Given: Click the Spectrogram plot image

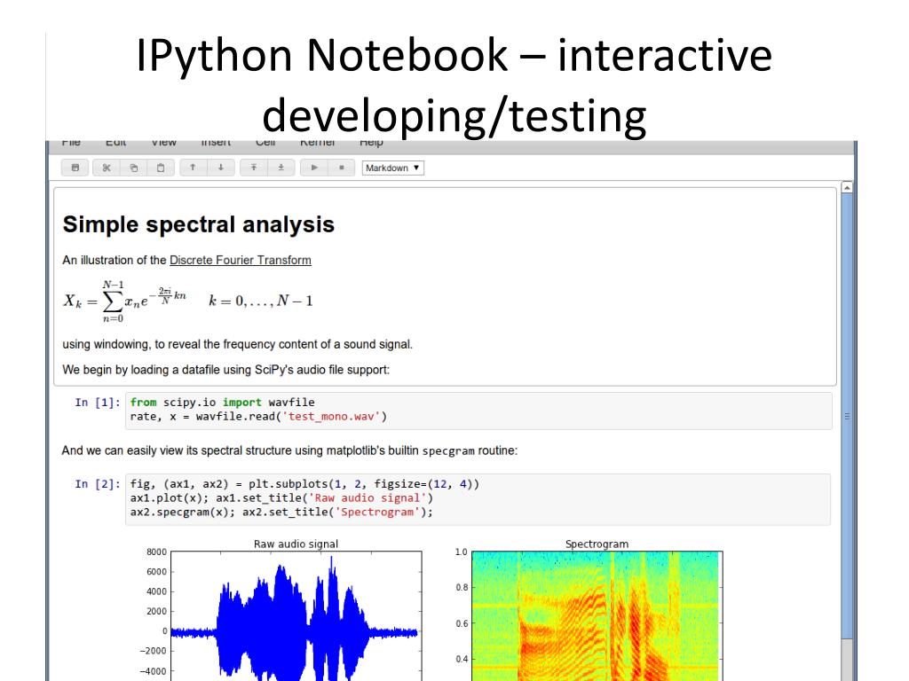Looking at the screenshot, I should click(x=597, y=615).
